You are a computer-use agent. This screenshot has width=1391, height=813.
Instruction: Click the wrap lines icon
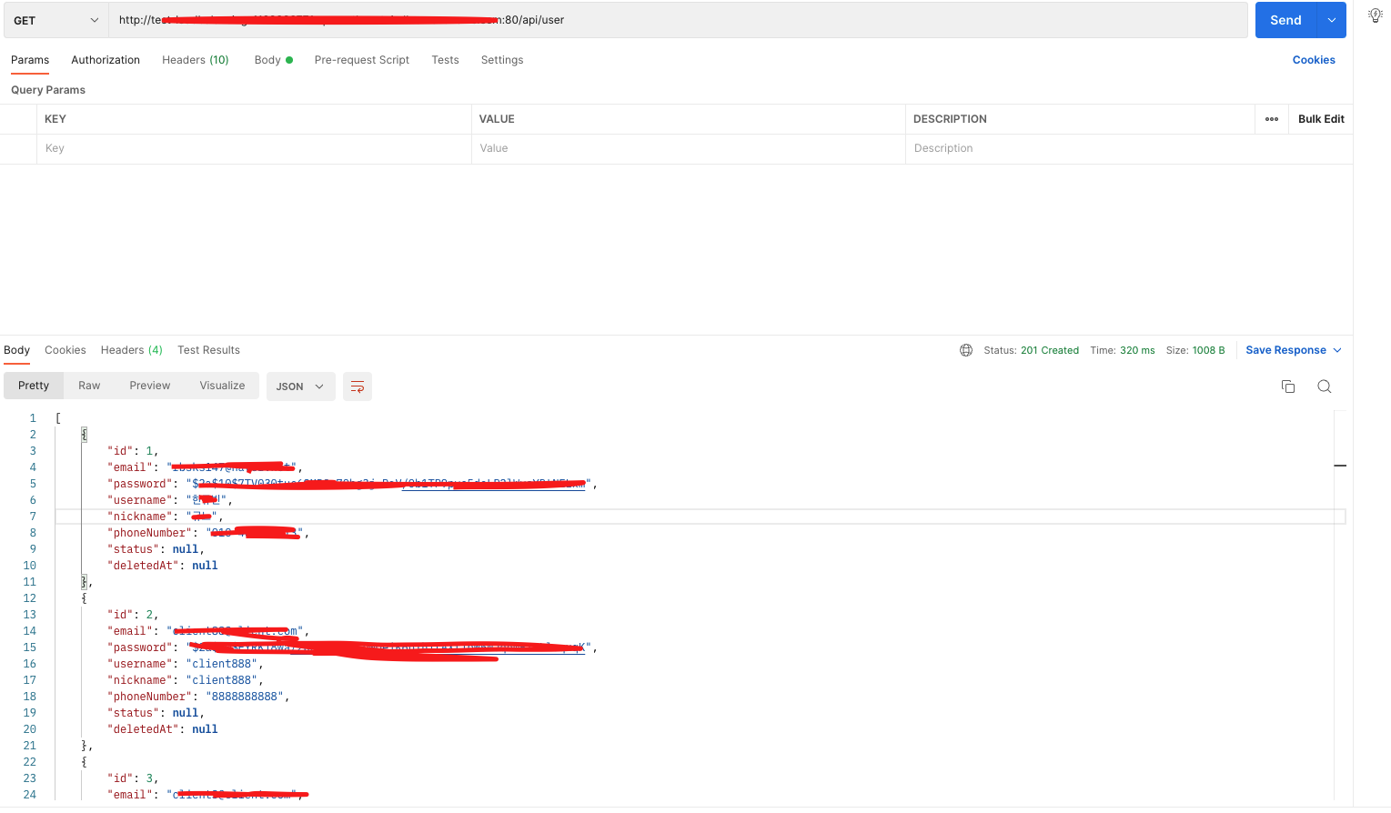[x=358, y=386]
